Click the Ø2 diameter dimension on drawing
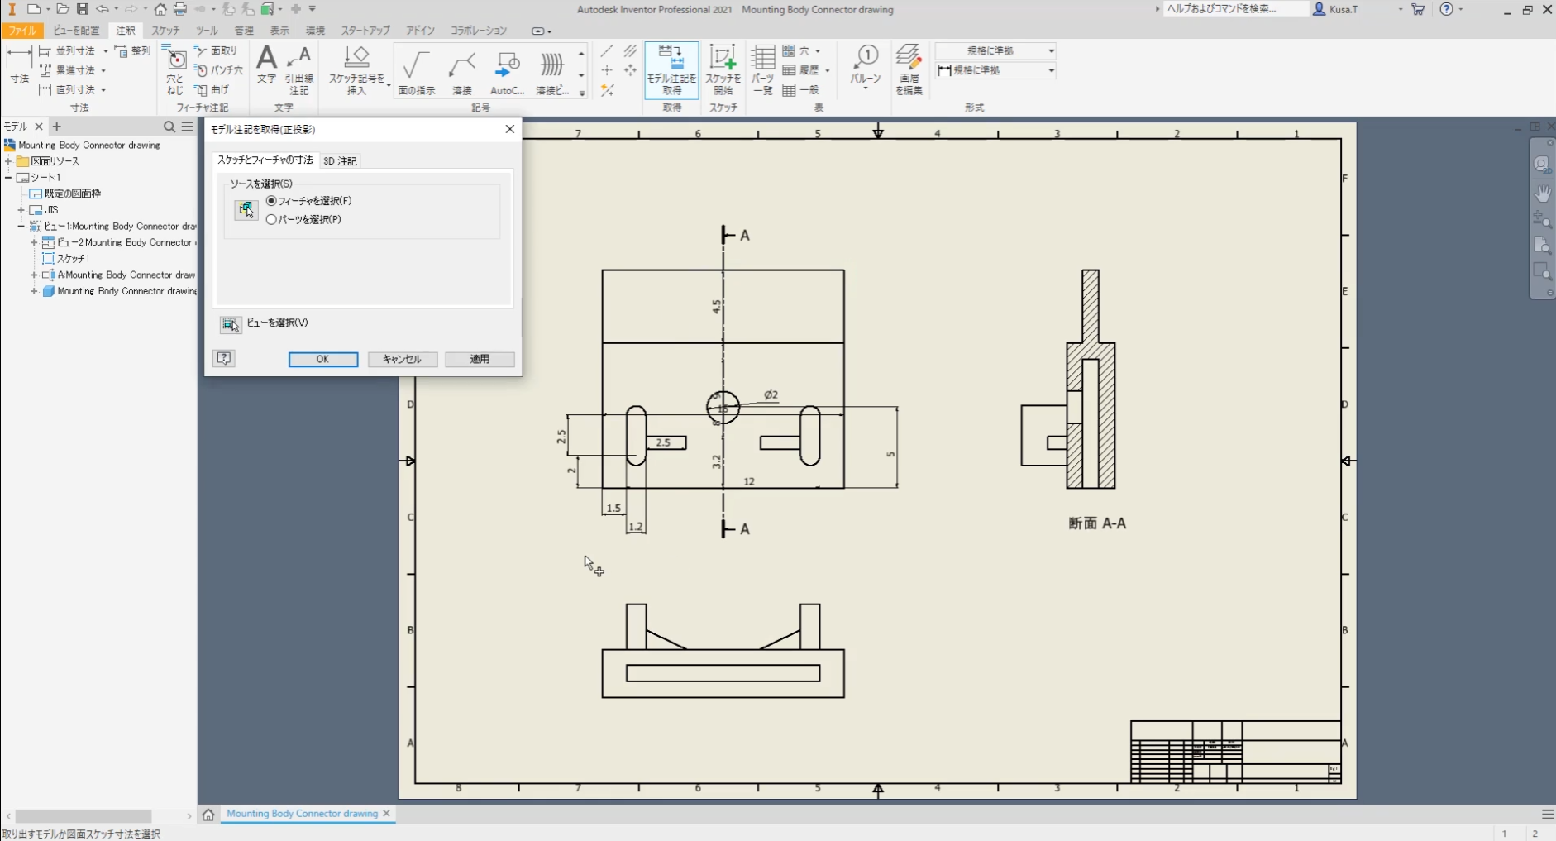Screen dimensions: 1556x841 [771, 395]
